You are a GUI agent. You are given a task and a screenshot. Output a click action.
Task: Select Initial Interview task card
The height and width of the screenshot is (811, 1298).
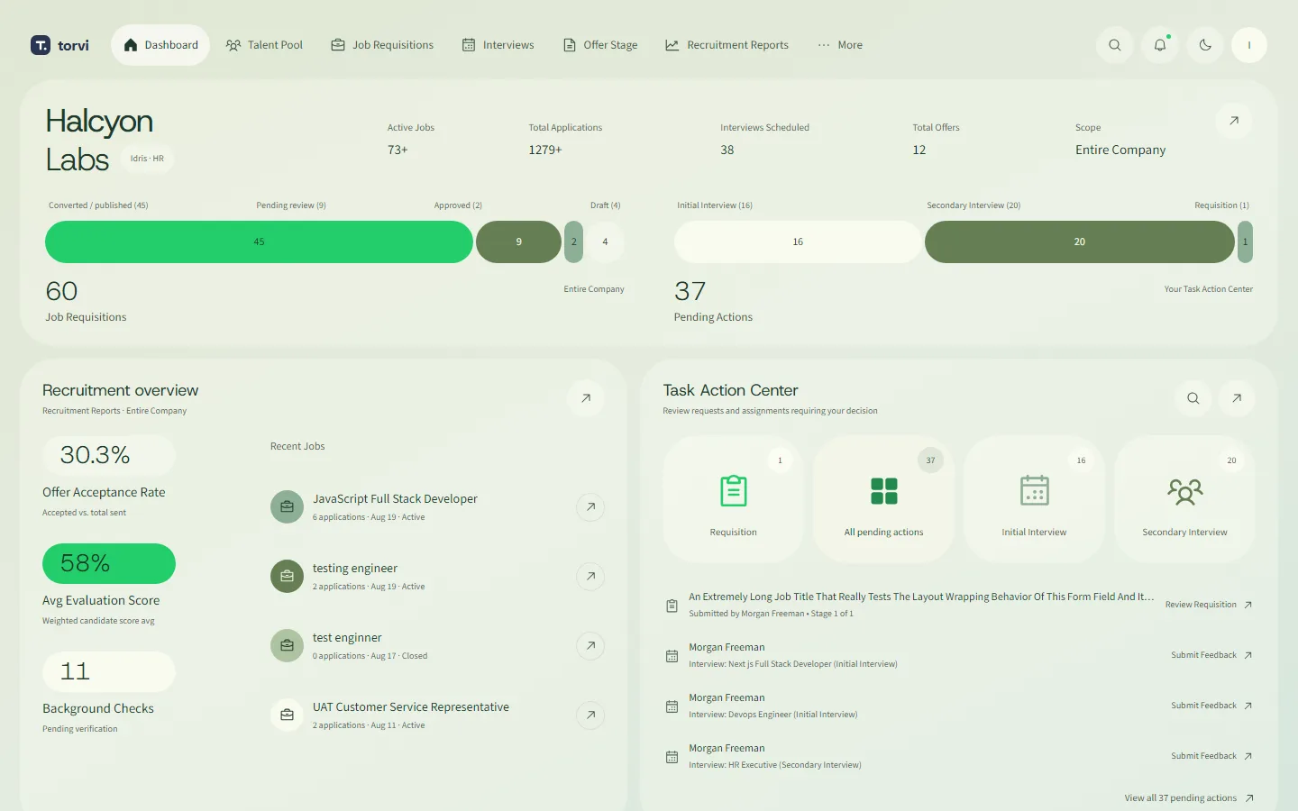coord(1034,498)
